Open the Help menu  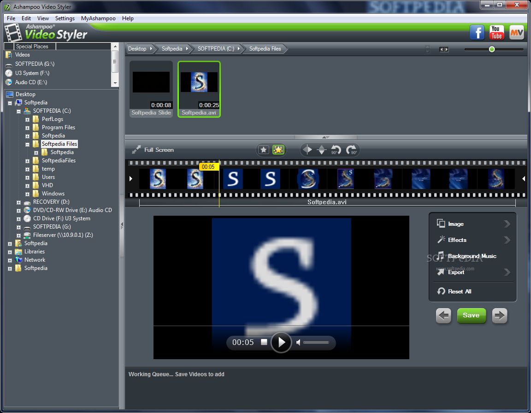[x=128, y=18]
